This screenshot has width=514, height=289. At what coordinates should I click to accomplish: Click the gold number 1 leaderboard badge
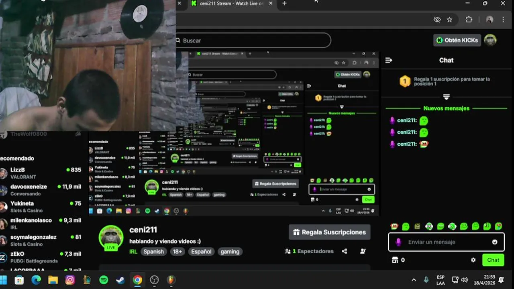tap(405, 81)
